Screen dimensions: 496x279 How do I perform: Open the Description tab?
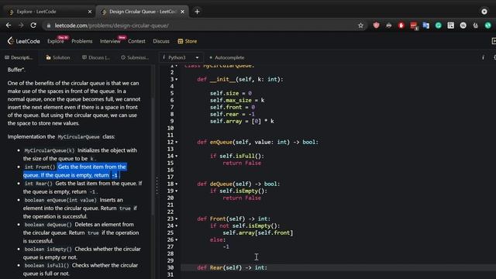point(19,57)
